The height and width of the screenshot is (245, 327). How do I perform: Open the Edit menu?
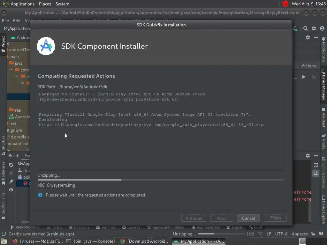(17, 21)
